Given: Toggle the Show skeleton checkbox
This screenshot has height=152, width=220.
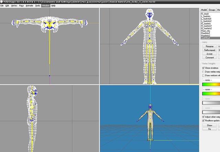Looking at the screenshot, I should pyautogui.click(x=203, y=68).
